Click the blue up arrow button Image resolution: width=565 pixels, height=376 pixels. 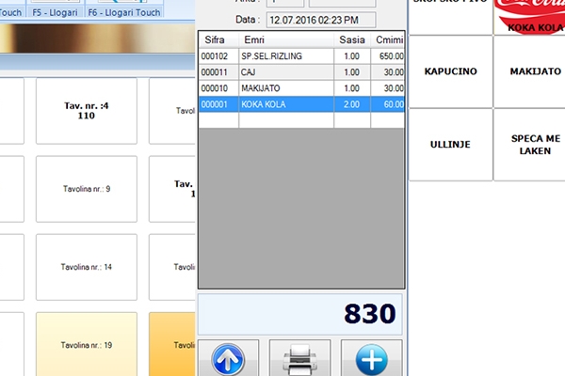tap(228, 358)
